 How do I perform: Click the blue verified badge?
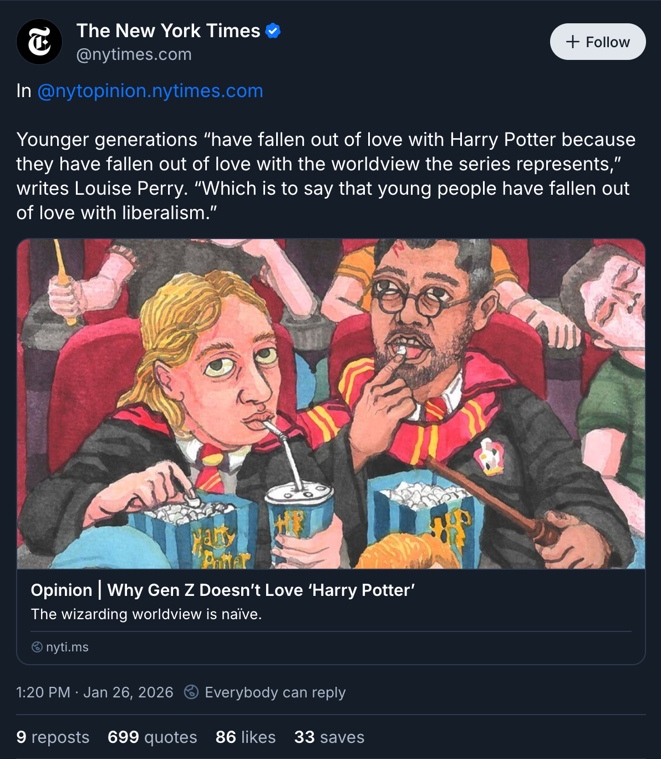273,31
